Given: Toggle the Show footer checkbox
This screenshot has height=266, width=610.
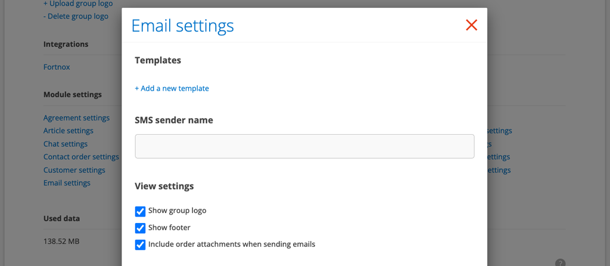Looking at the screenshot, I should pyautogui.click(x=141, y=228).
